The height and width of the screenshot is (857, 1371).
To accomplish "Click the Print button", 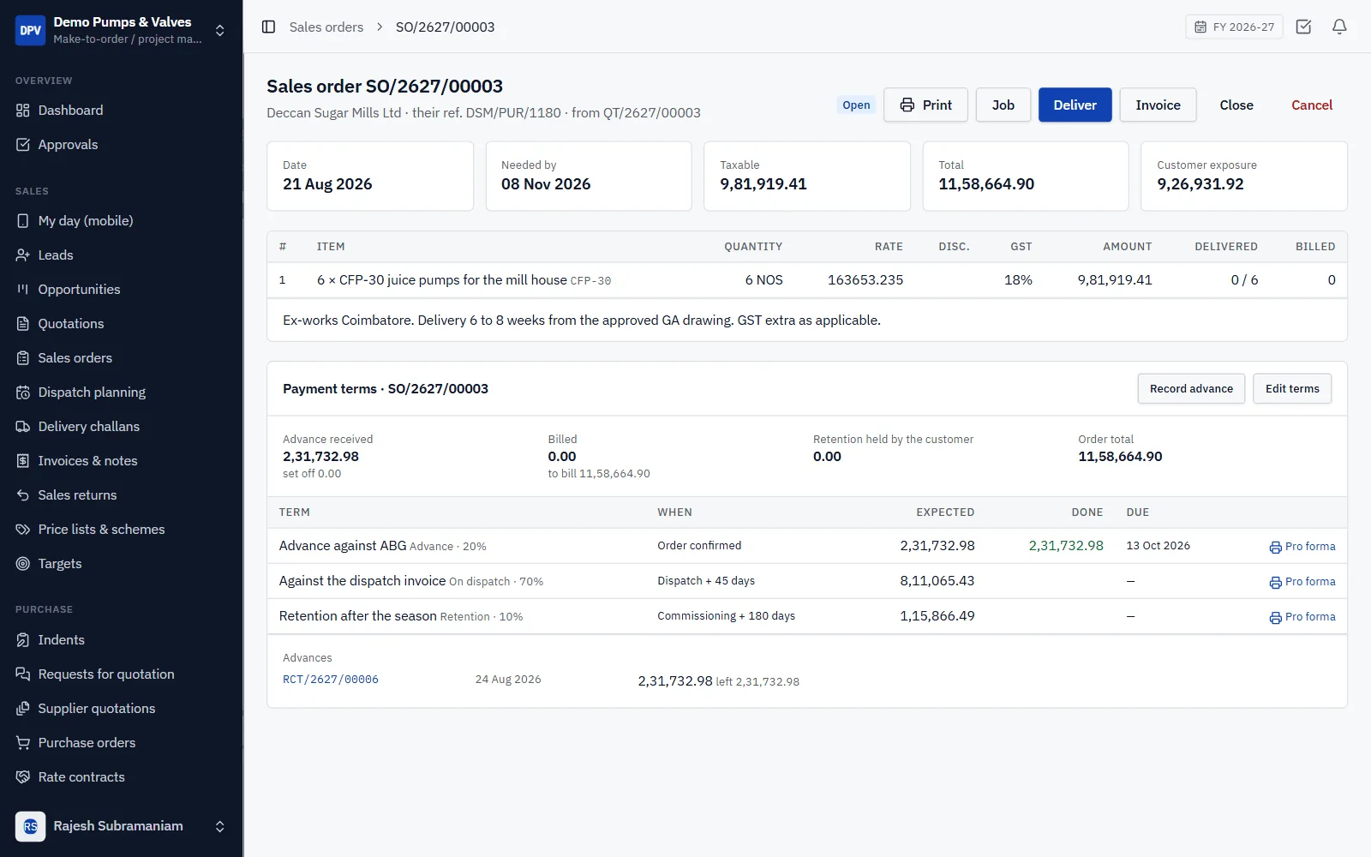I will [x=925, y=105].
